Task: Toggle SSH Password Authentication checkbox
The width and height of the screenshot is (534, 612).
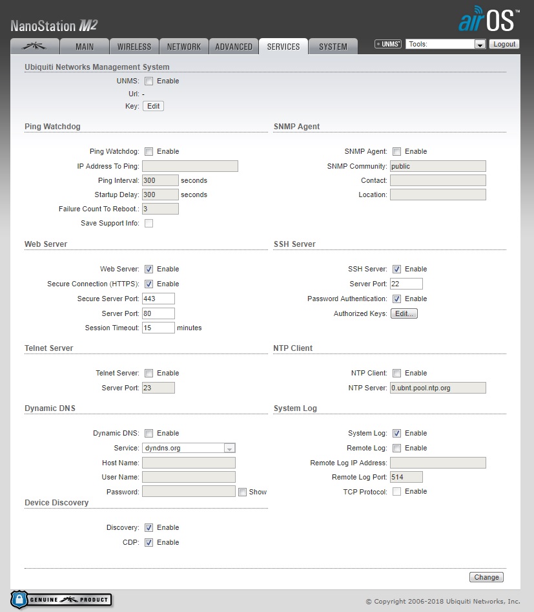Action: 396,299
